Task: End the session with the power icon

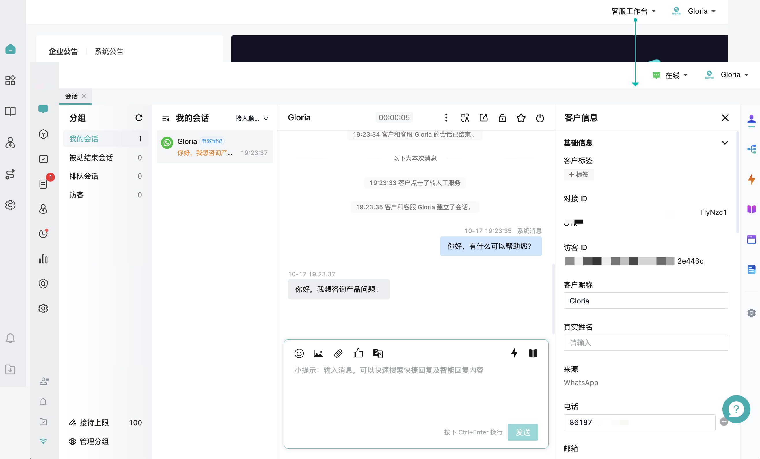Action: (x=540, y=118)
